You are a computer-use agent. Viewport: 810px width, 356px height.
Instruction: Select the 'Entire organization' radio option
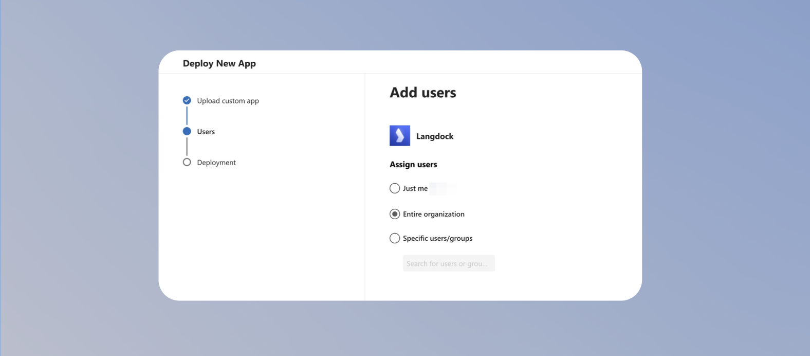[x=395, y=214]
